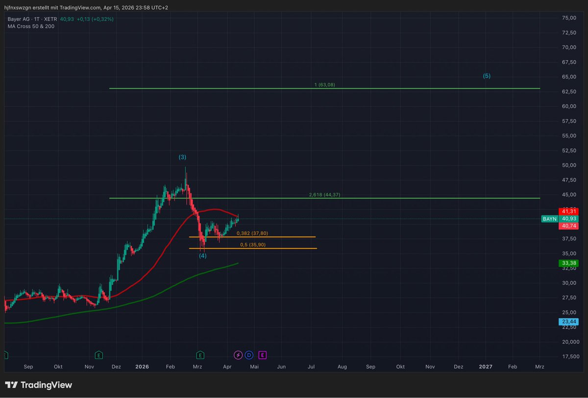Screen dimensions: 588x398
Task: Click the Elliott wave (5) label
Action: click(x=487, y=76)
